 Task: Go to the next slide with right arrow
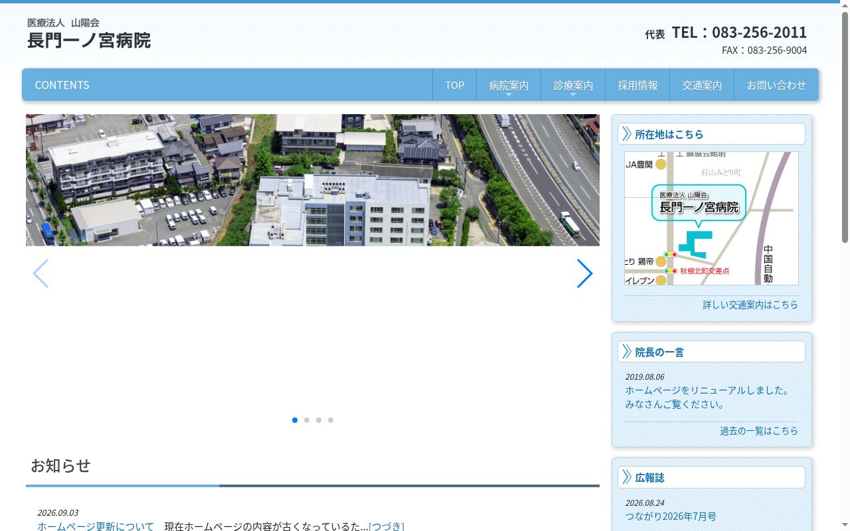584,273
